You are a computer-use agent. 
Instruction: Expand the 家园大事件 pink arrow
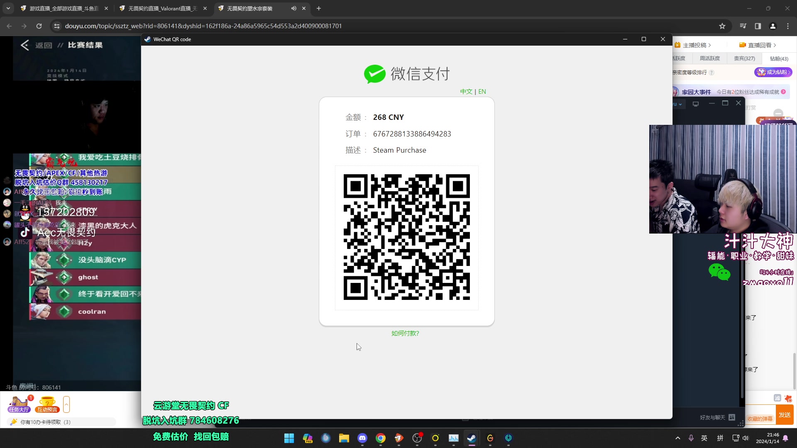coord(783,92)
